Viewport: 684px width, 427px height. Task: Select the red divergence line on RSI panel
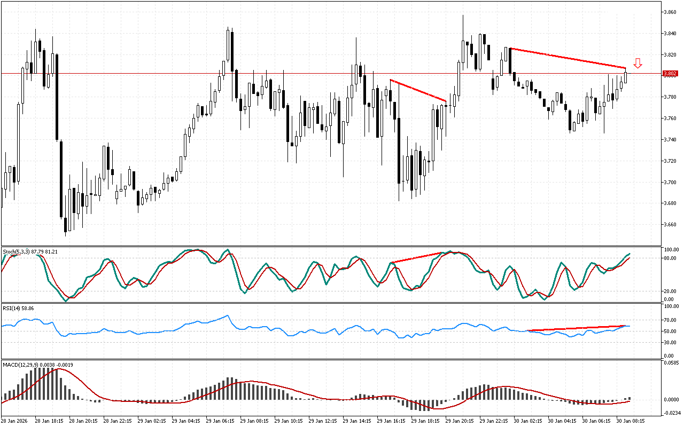[576, 328]
